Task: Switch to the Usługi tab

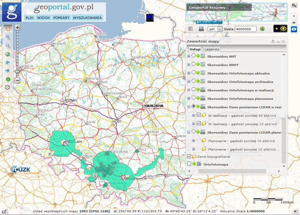Action: point(195,49)
